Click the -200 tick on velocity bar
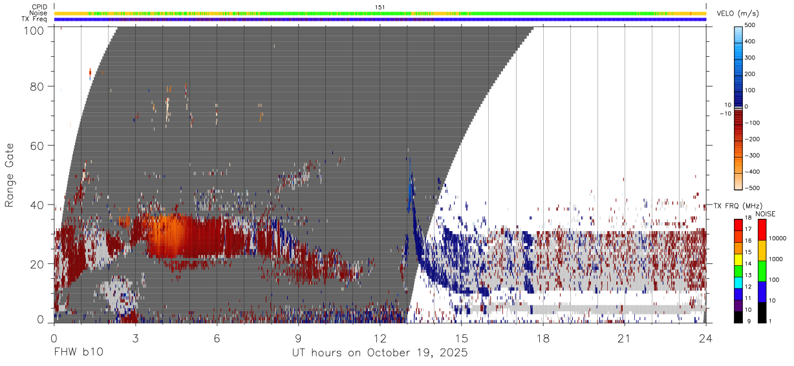794x366 pixels. click(752, 139)
